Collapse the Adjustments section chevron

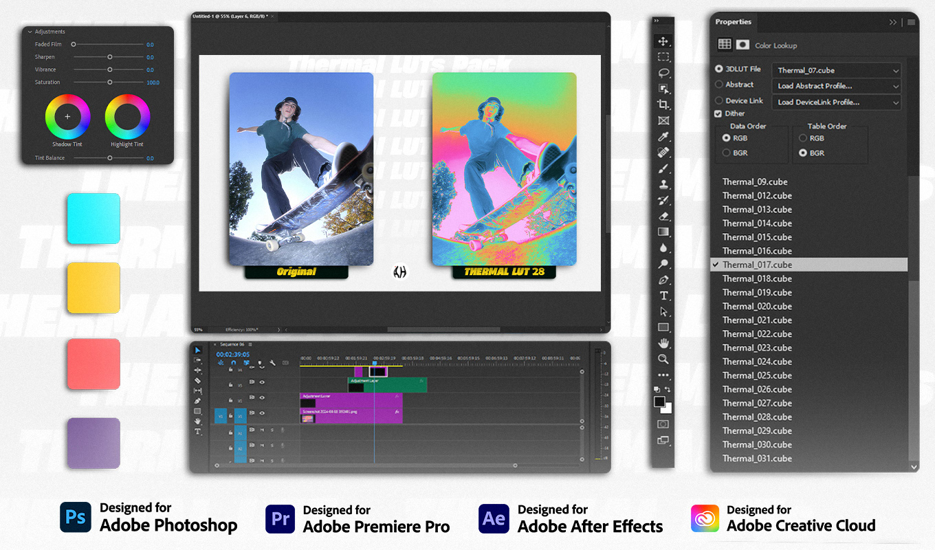pos(30,32)
